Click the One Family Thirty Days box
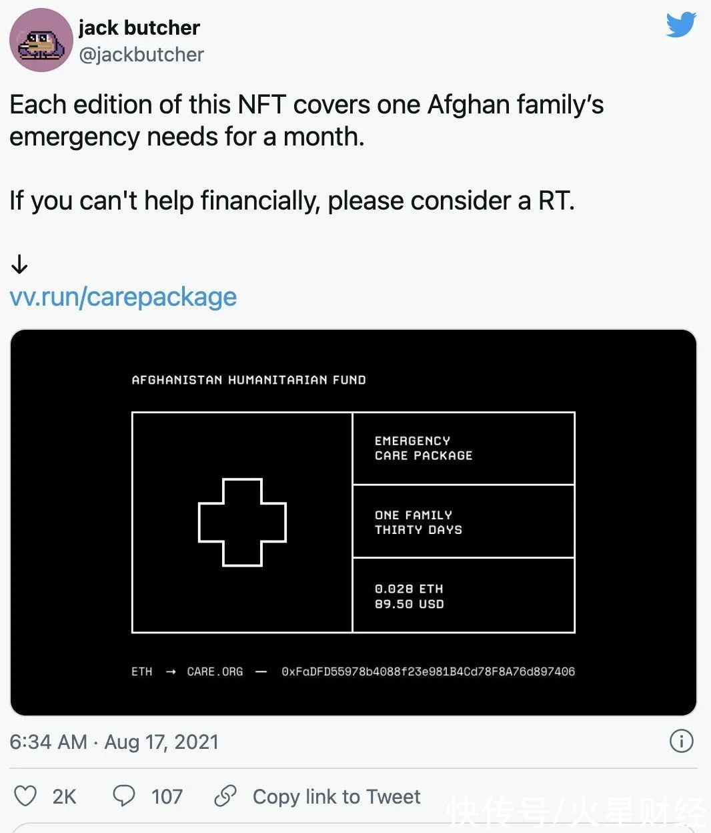The width and height of the screenshot is (711, 833). click(464, 521)
